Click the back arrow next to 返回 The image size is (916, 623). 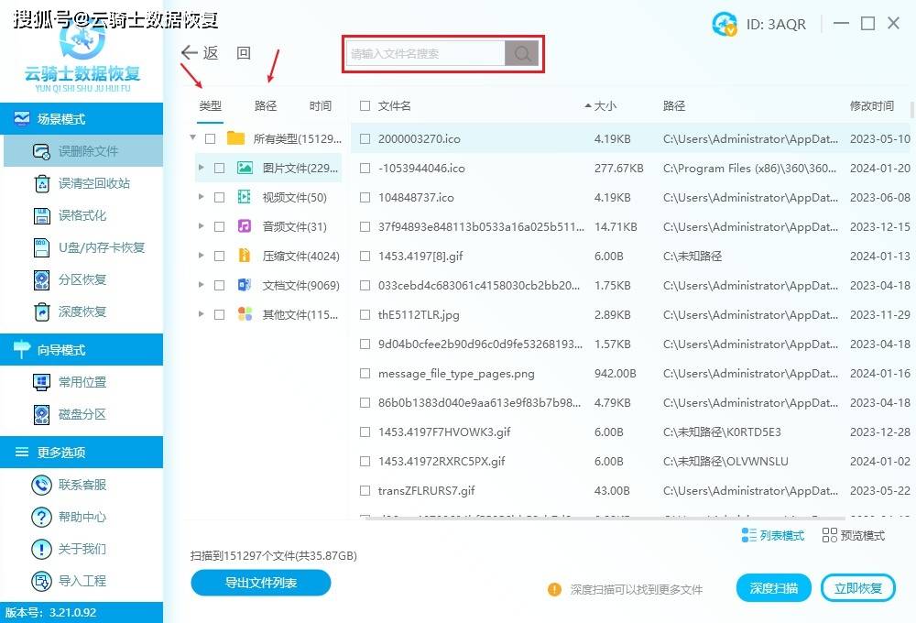(190, 52)
